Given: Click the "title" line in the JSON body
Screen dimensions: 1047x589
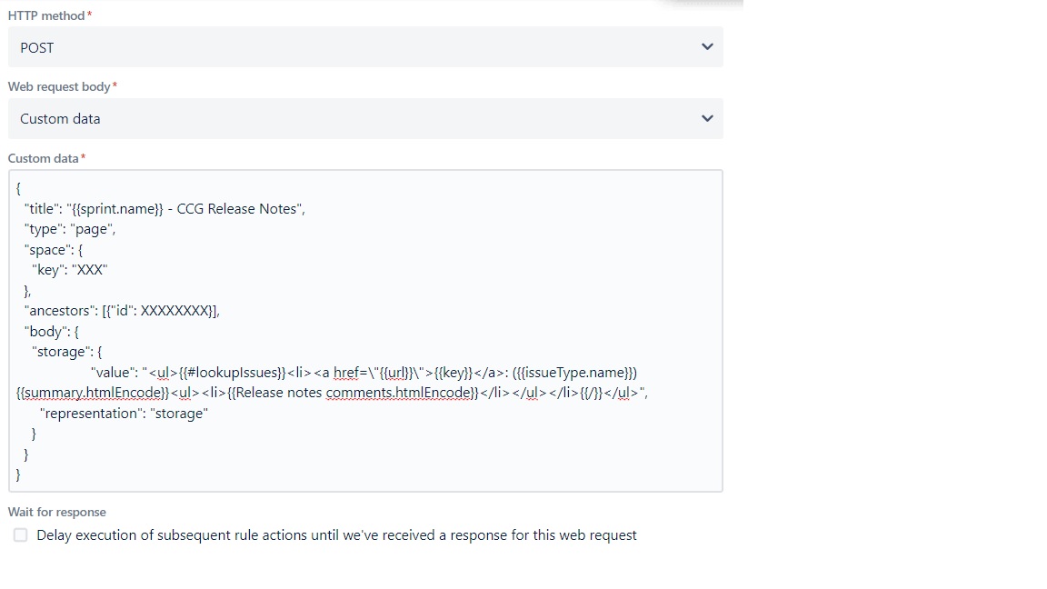Looking at the screenshot, I should pyautogui.click(x=165, y=209).
